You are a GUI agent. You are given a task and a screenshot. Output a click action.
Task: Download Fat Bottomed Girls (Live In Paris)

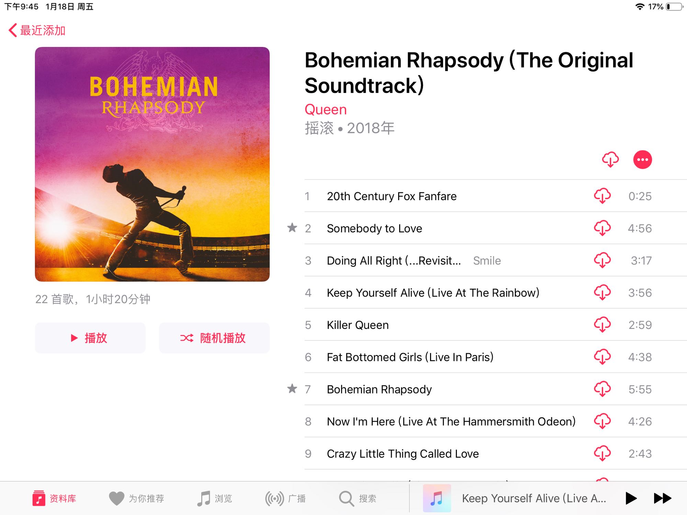click(602, 357)
